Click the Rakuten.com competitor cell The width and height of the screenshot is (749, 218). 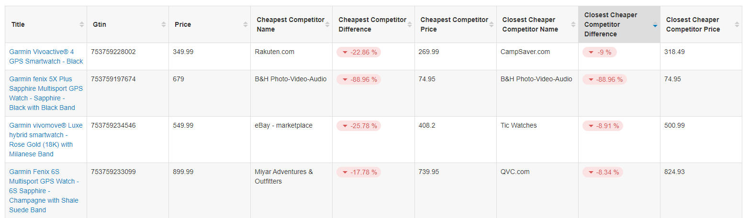click(274, 52)
